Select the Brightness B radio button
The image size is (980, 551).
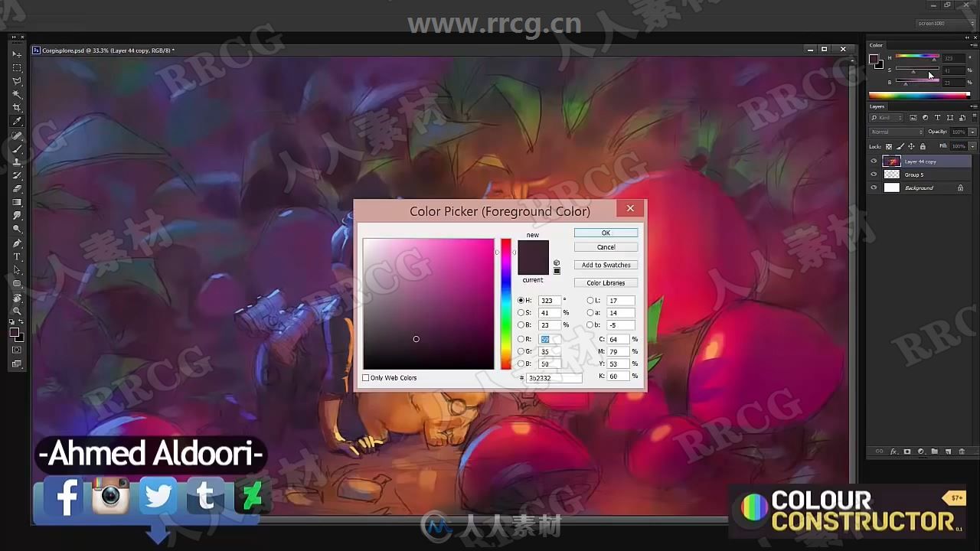click(521, 325)
